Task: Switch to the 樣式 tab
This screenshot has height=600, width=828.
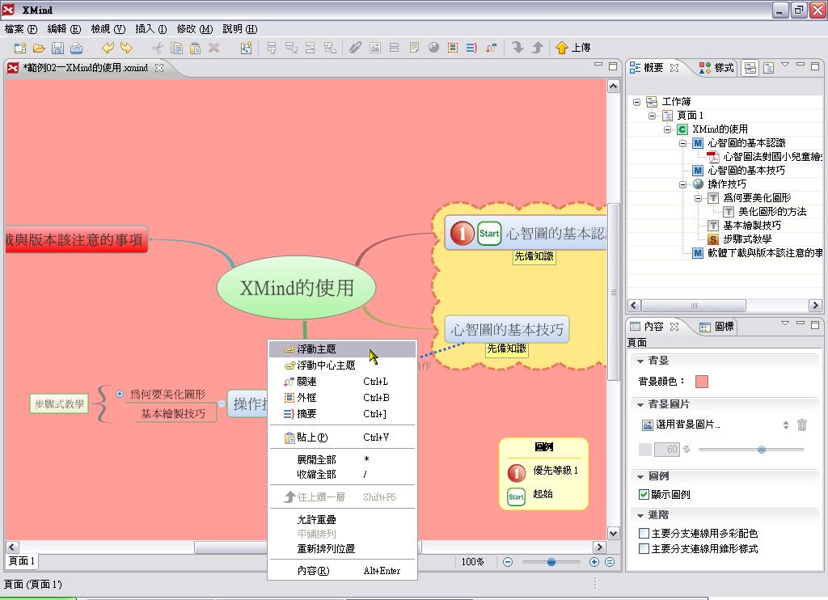Action: [716, 68]
